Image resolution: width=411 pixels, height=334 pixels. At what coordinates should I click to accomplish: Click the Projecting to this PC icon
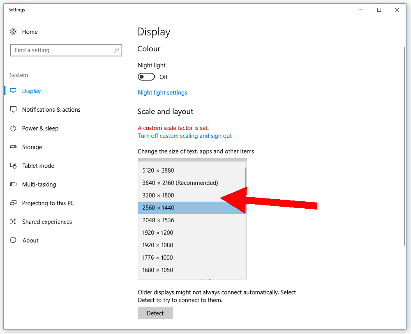click(13, 203)
